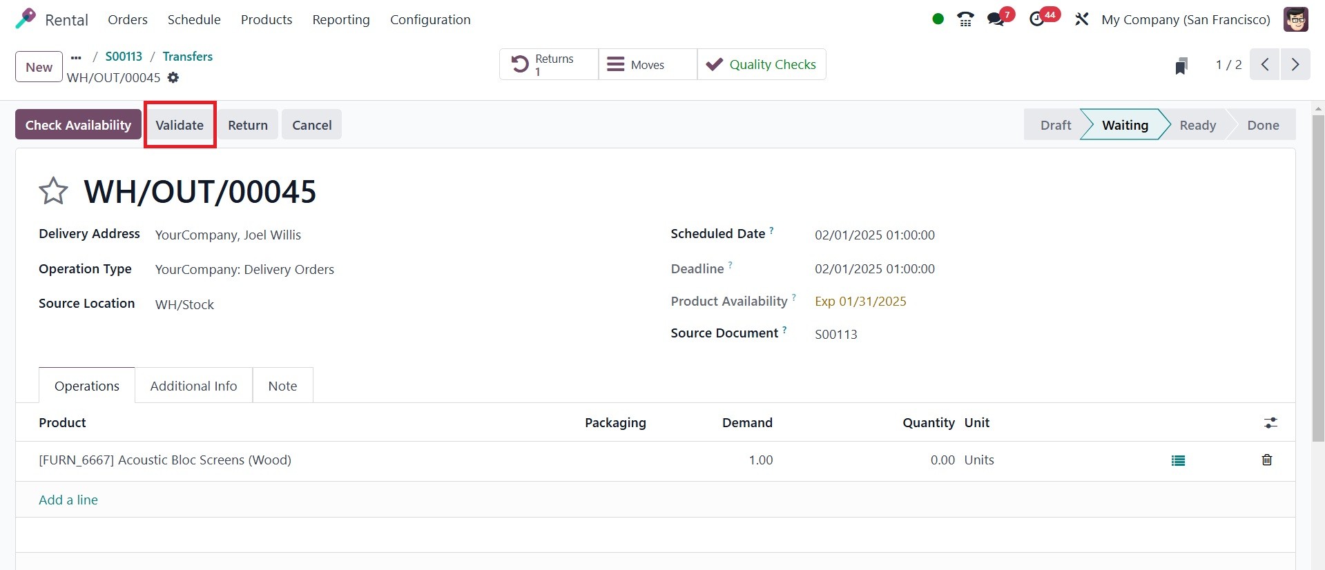1325x570 pixels.
Task: Go to next record arrow
Action: [1295, 65]
